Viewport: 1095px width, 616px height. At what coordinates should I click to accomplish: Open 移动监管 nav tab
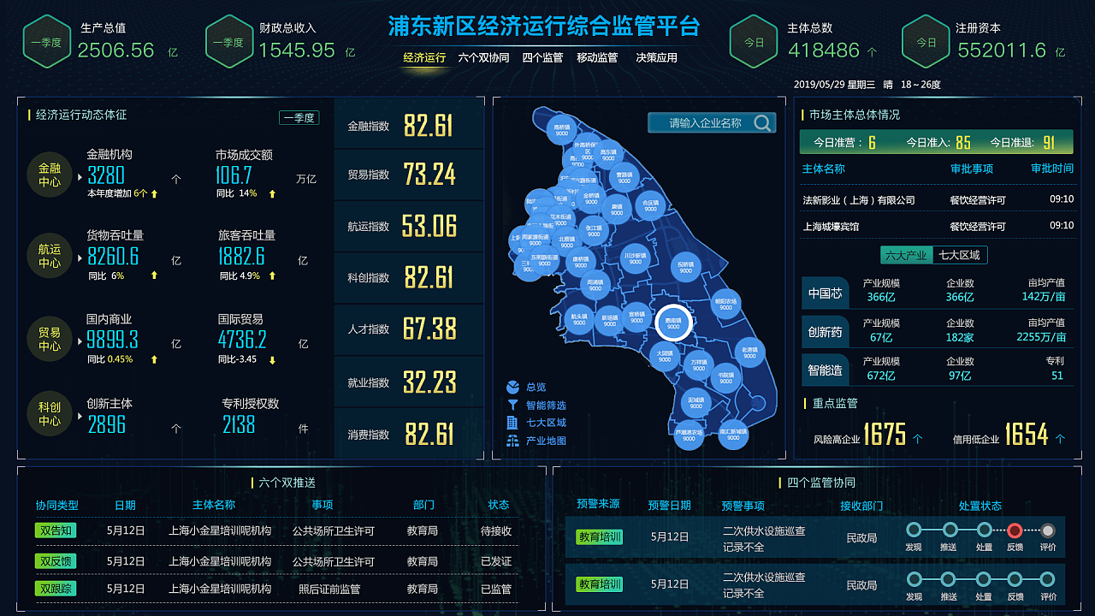point(597,58)
